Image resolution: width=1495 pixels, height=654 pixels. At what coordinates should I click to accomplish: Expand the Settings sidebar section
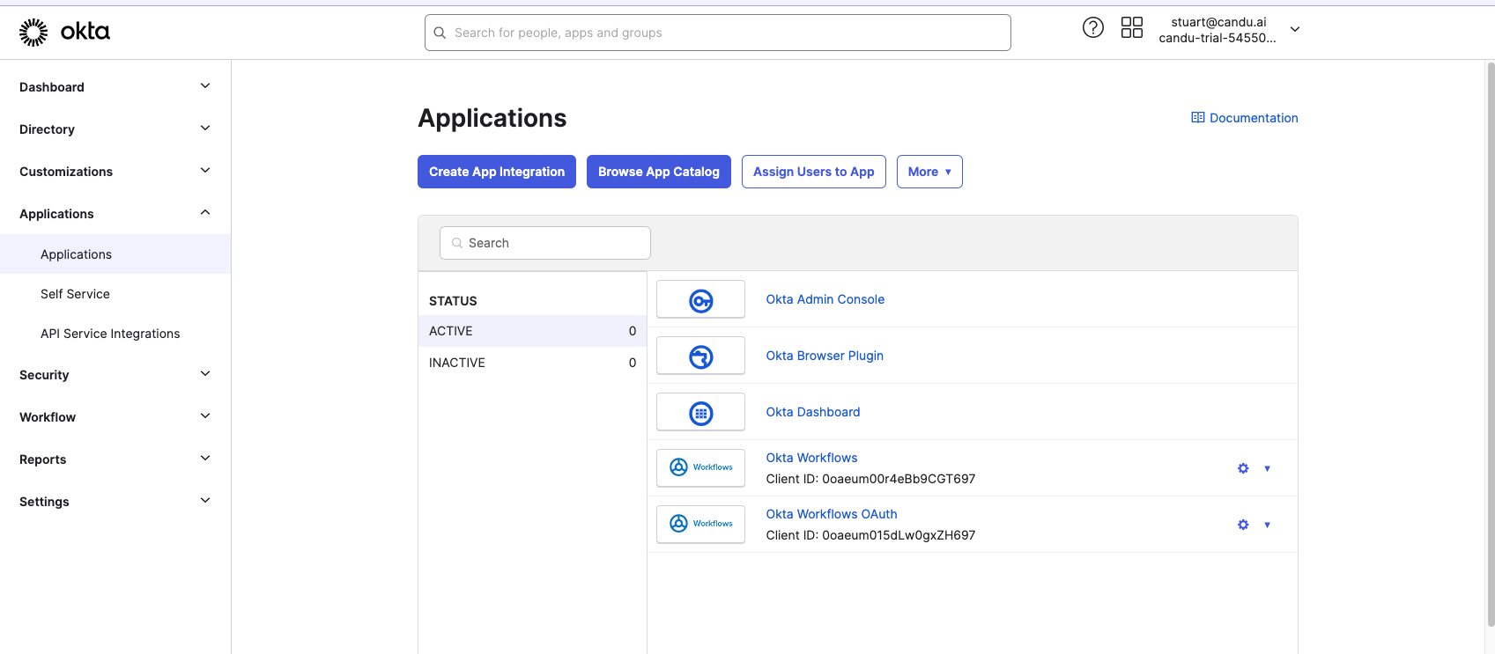point(115,501)
